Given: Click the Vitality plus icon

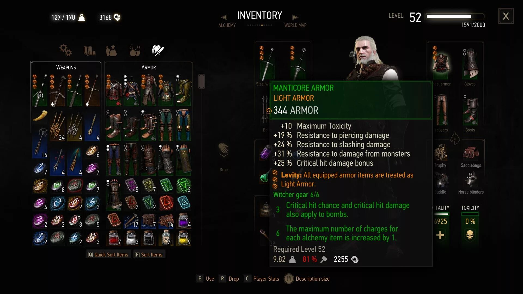Looking at the screenshot, I should point(440,235).
